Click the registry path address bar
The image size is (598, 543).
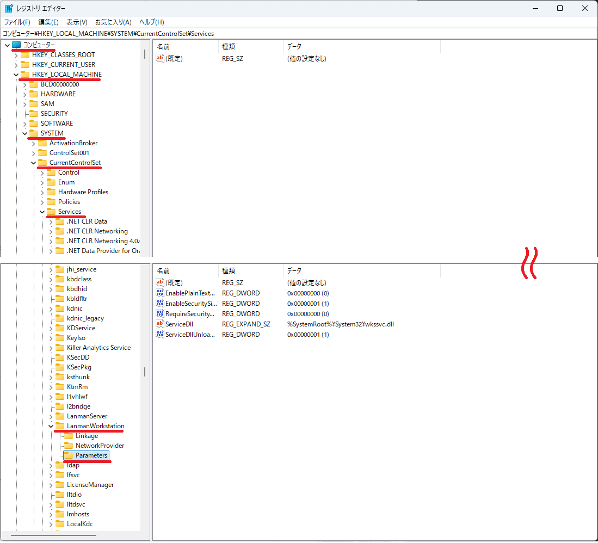point(299,34)
